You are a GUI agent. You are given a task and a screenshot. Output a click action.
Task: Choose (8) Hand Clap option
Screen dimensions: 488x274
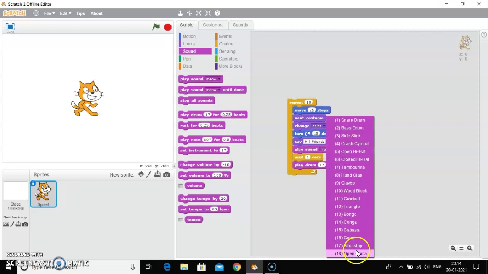[x=350, y=175]
